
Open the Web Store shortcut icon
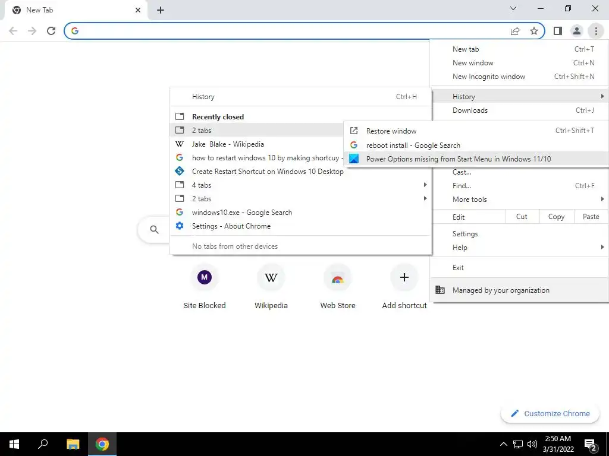pyautogui.click(x=338, y=277)
